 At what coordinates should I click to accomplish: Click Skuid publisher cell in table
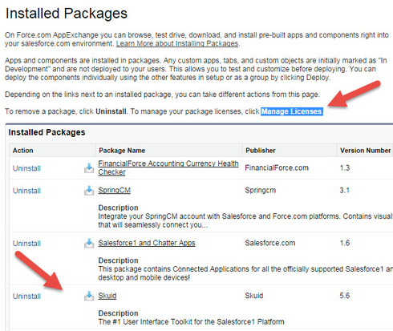(254, 296)
